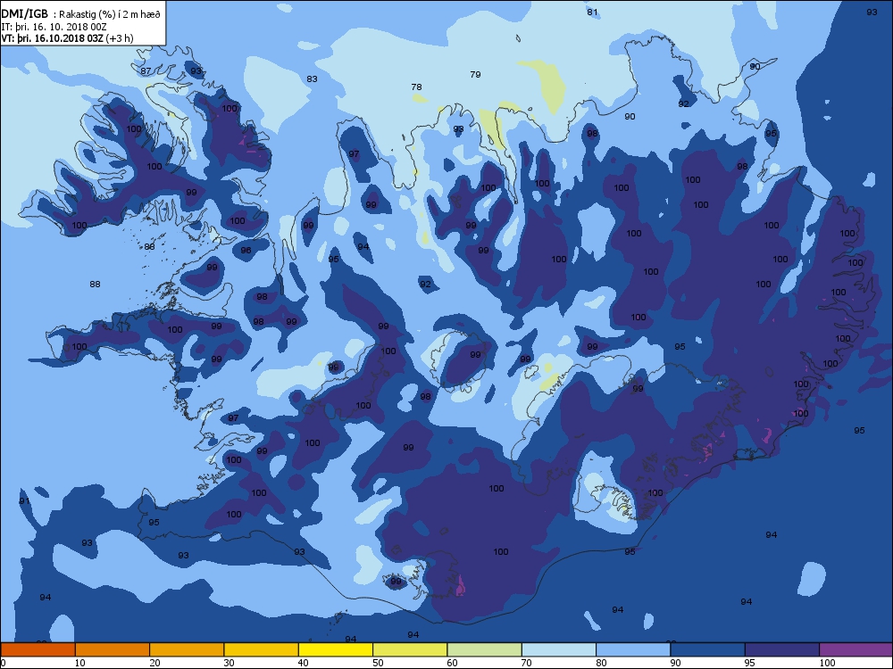Image resolution: width=893 pixels, height=669 pixels.
Task: Click the 'VT: þri. 16.10.2018 03Z (+3 h)' line
Action: point(68,38)
